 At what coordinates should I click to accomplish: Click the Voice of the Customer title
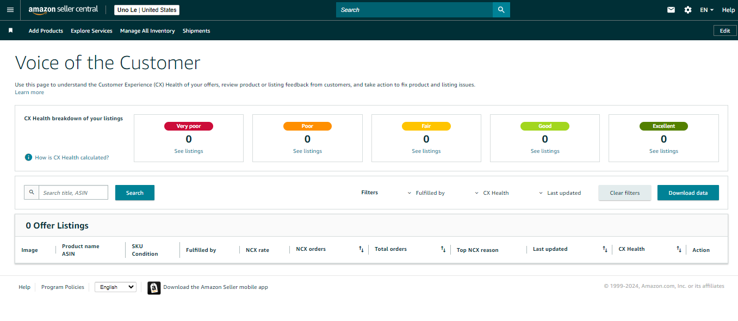tap(108, 63)
